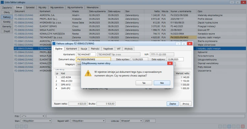
Task: Open the Korekty section in the sidebar
Action: click(7, 22)
